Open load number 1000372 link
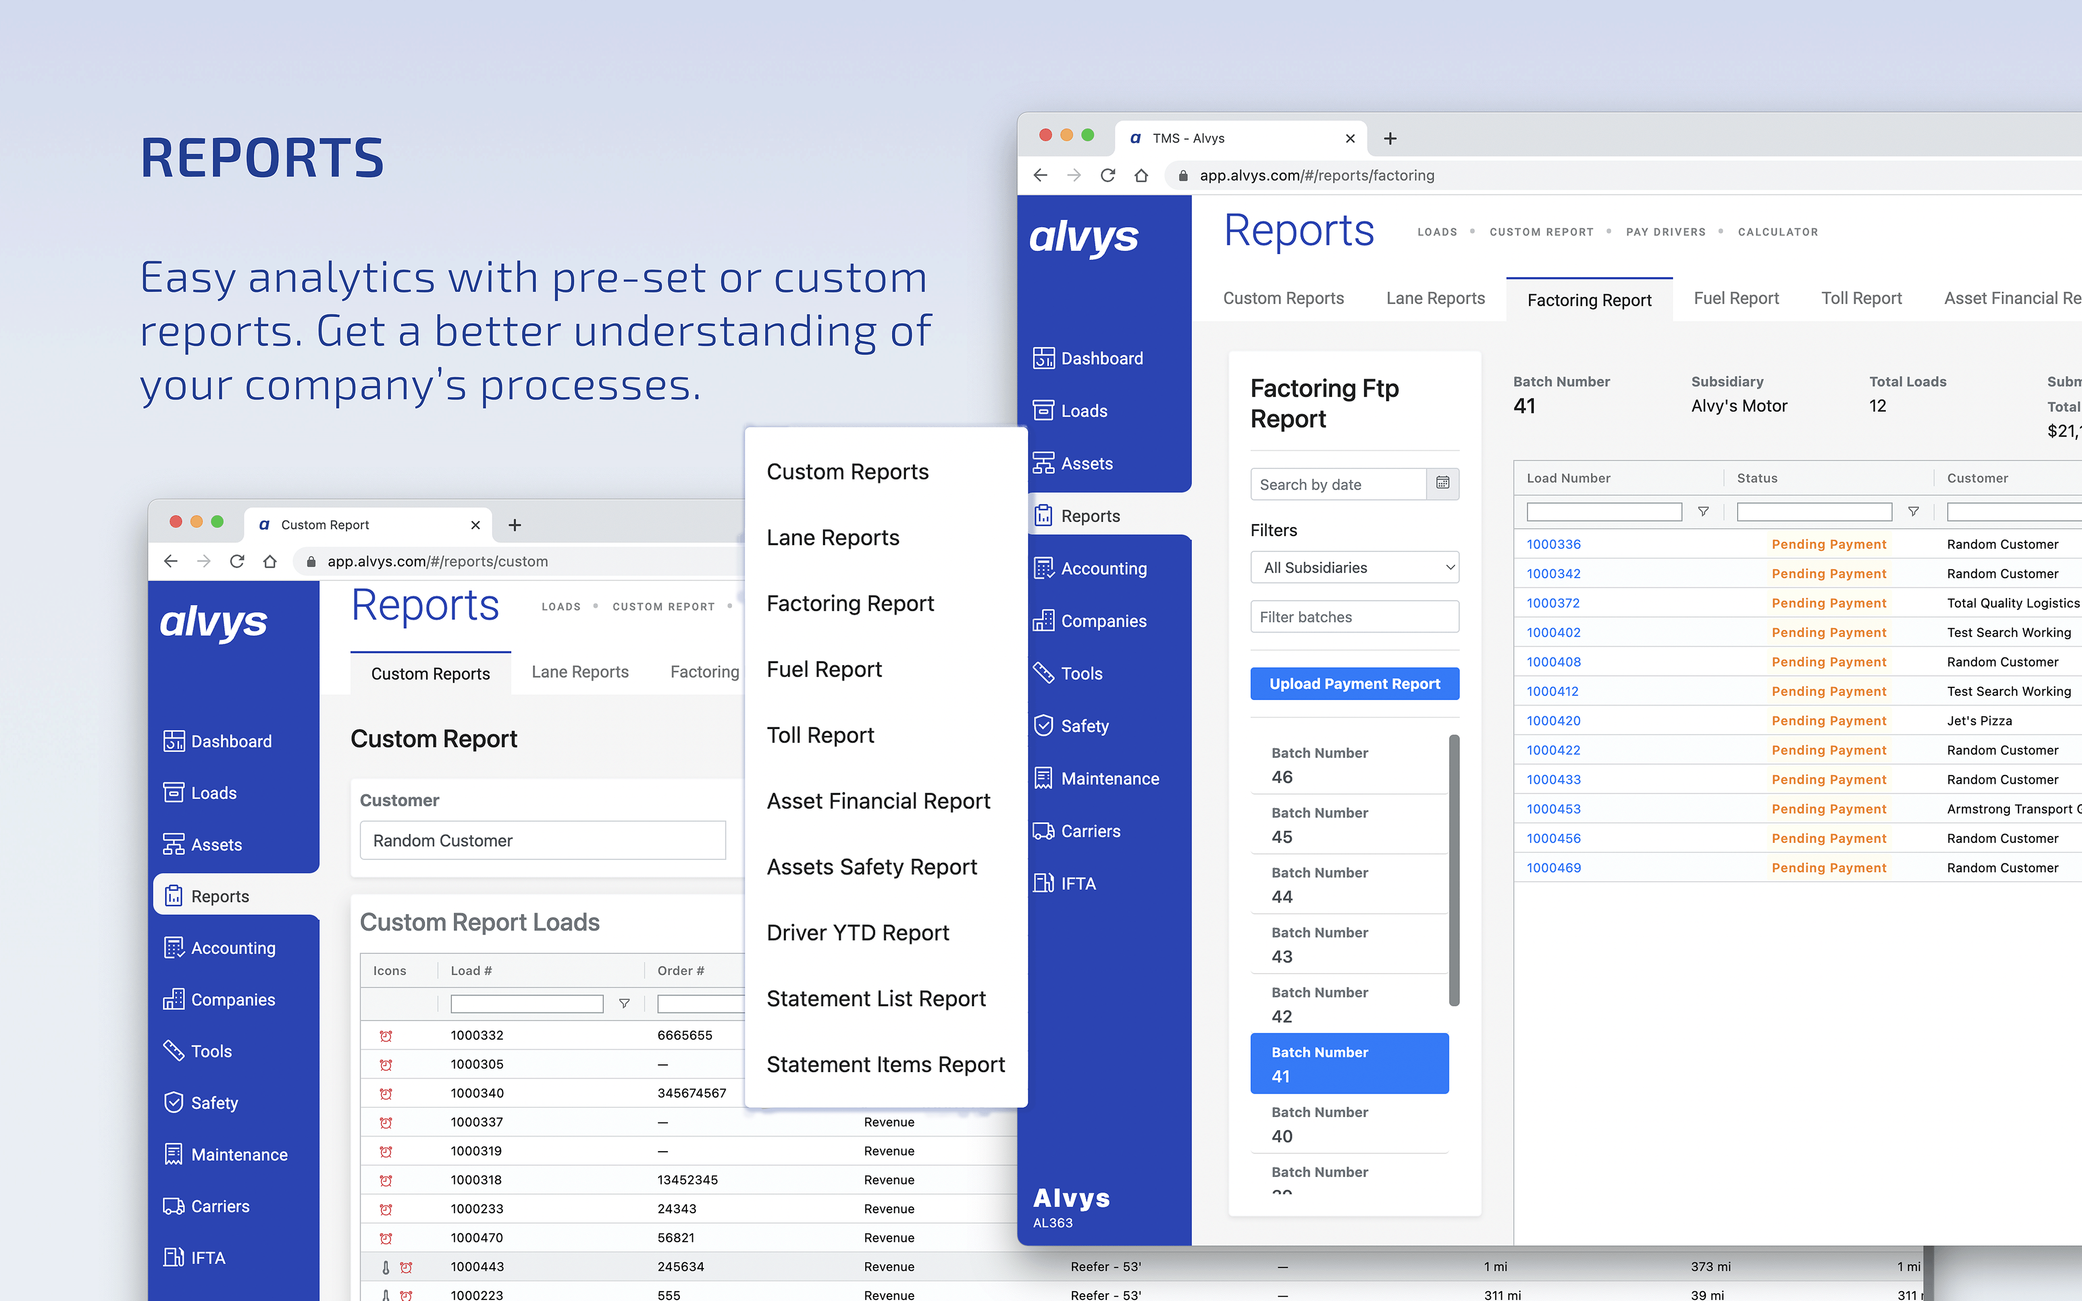The height and width of the screenshot is (1301, 2082). click(x=1553, y=603)
